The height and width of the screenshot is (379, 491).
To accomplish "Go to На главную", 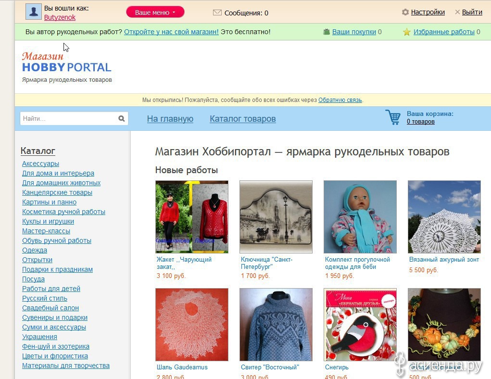I will (x=170, y=119).
